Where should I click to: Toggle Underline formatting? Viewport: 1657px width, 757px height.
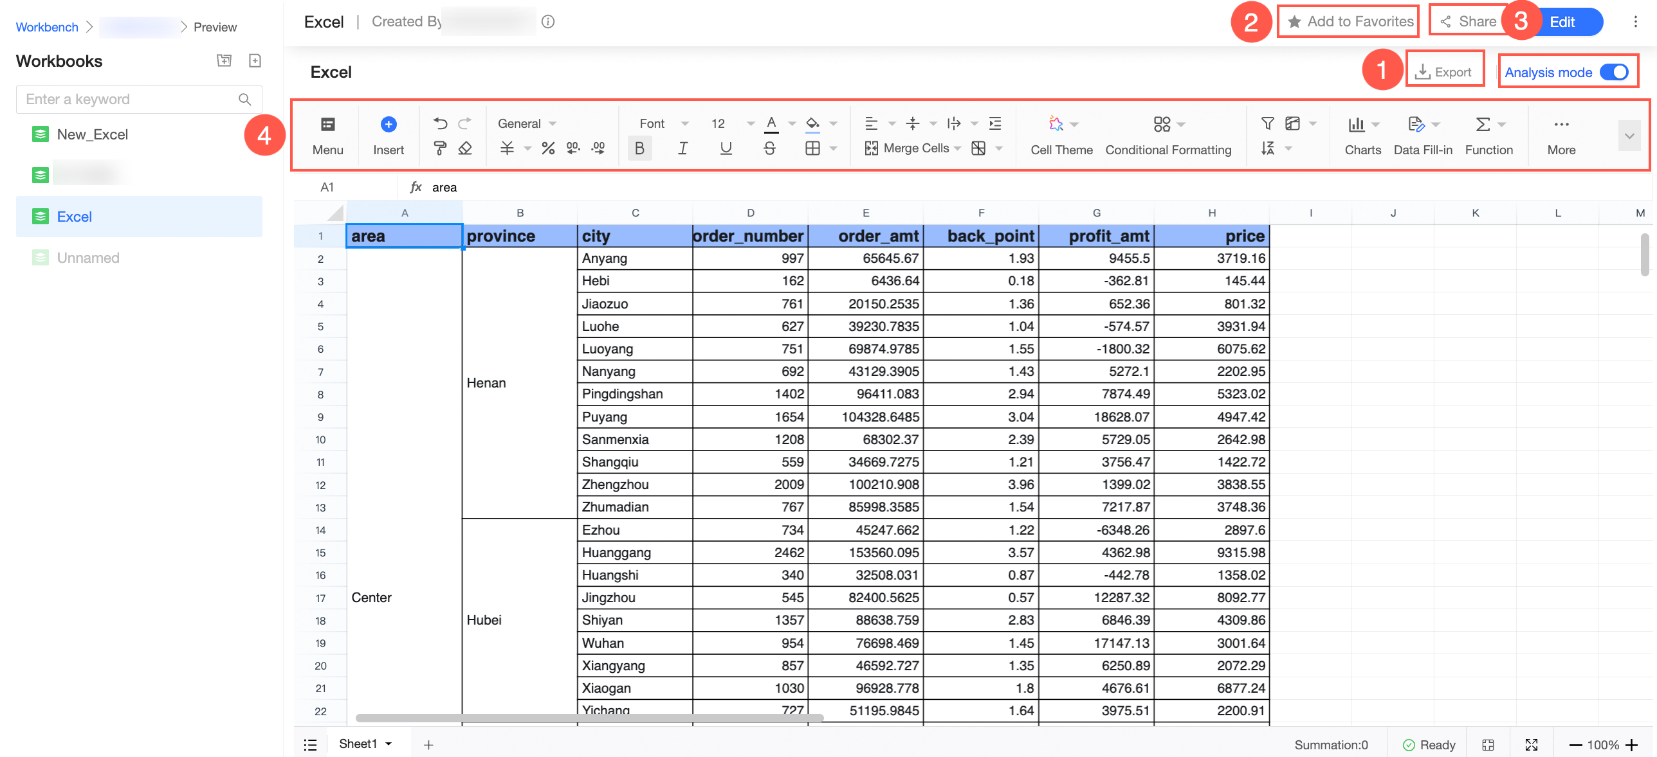click(726, 148)
